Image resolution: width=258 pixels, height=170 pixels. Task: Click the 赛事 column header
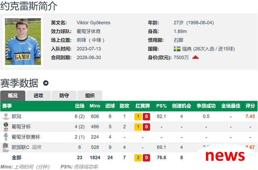[7, 106]
